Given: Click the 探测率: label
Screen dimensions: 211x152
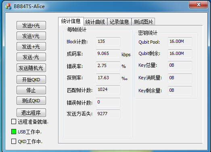Looking at the screenshot, I should [75, 78].
